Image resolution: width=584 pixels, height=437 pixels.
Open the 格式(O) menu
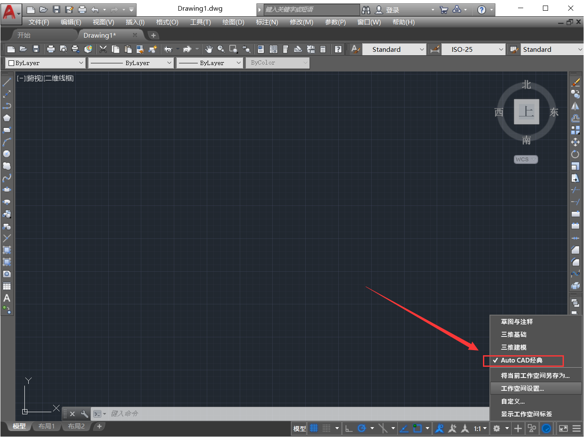point(167,22)
